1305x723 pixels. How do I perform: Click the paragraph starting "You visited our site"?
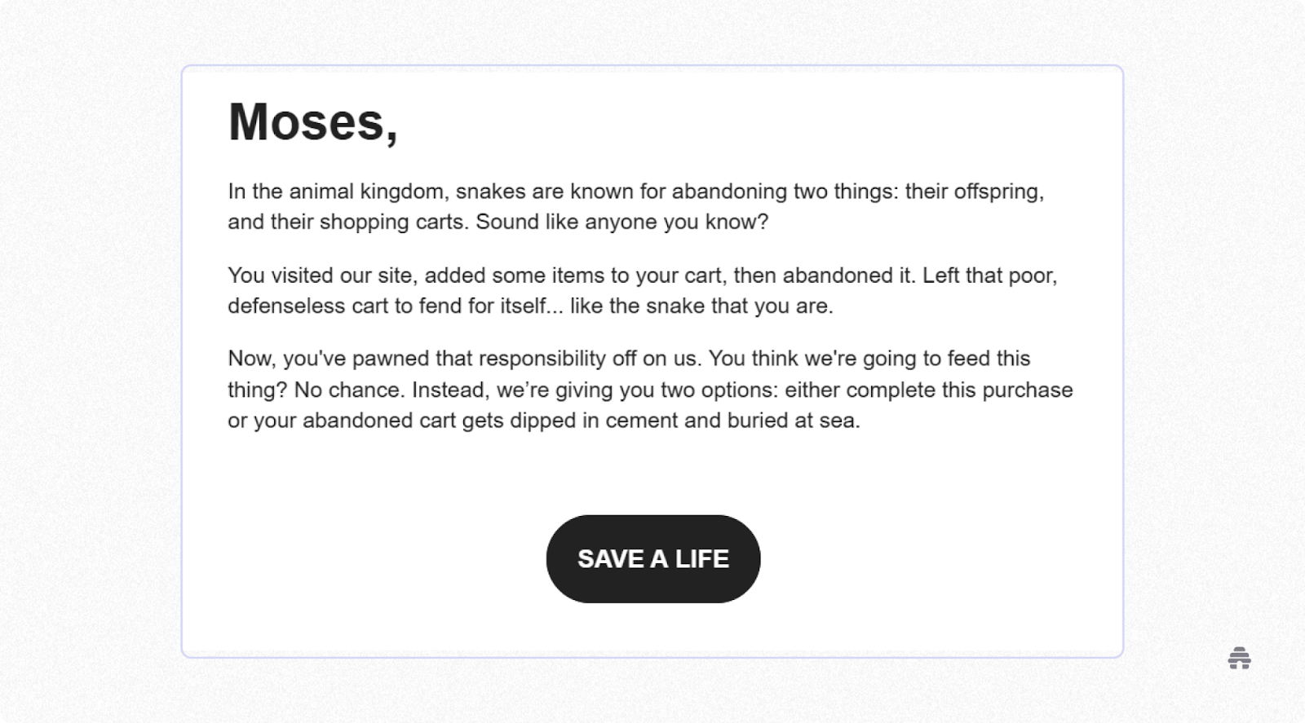643,290
